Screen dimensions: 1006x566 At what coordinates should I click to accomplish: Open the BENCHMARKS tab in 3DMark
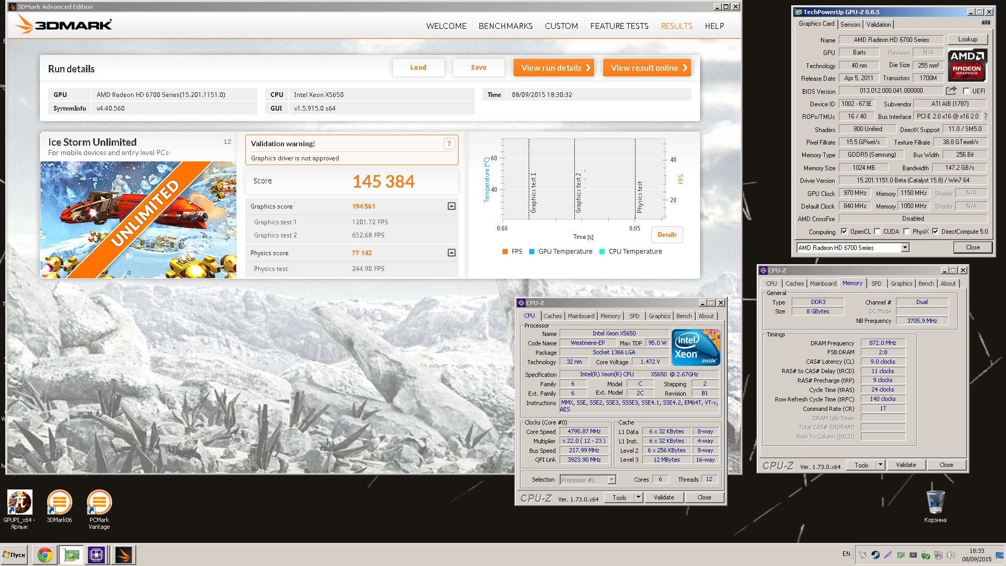coord(506,26)
